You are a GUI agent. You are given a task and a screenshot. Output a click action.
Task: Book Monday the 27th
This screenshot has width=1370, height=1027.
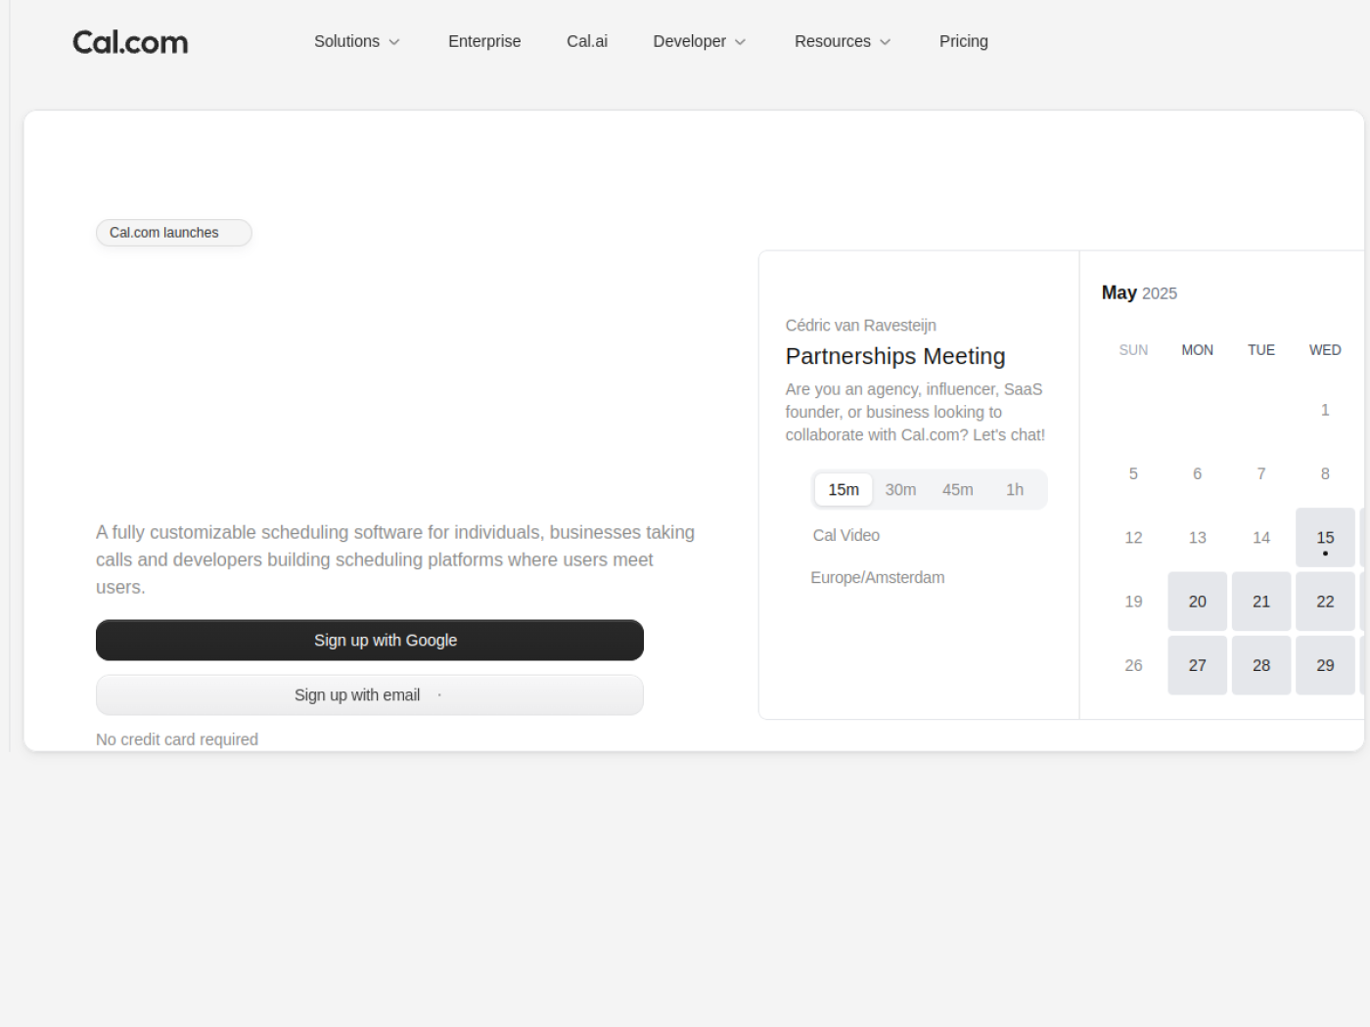coord(1198,665)
